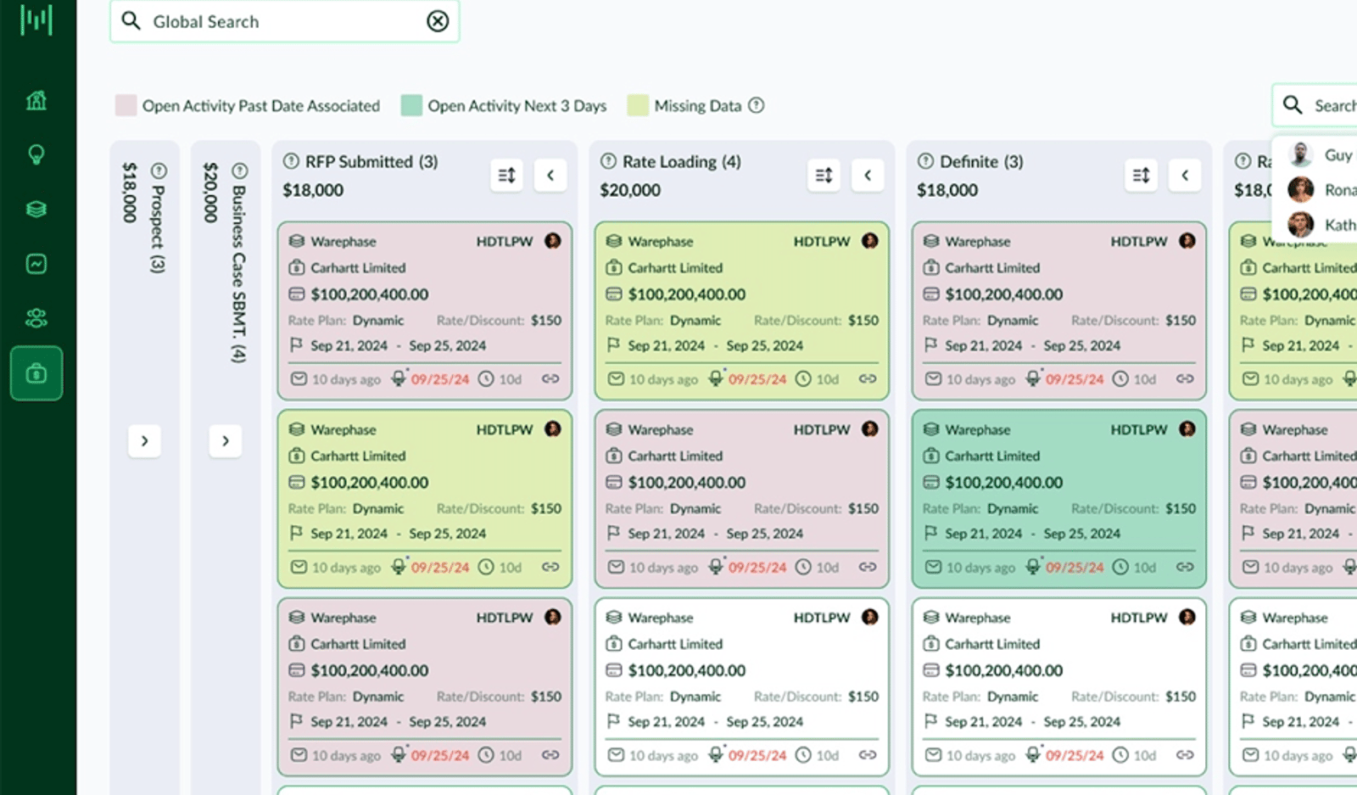Collapse the Rate Loading column
1357x795 pixels.
tap(868, 176)
